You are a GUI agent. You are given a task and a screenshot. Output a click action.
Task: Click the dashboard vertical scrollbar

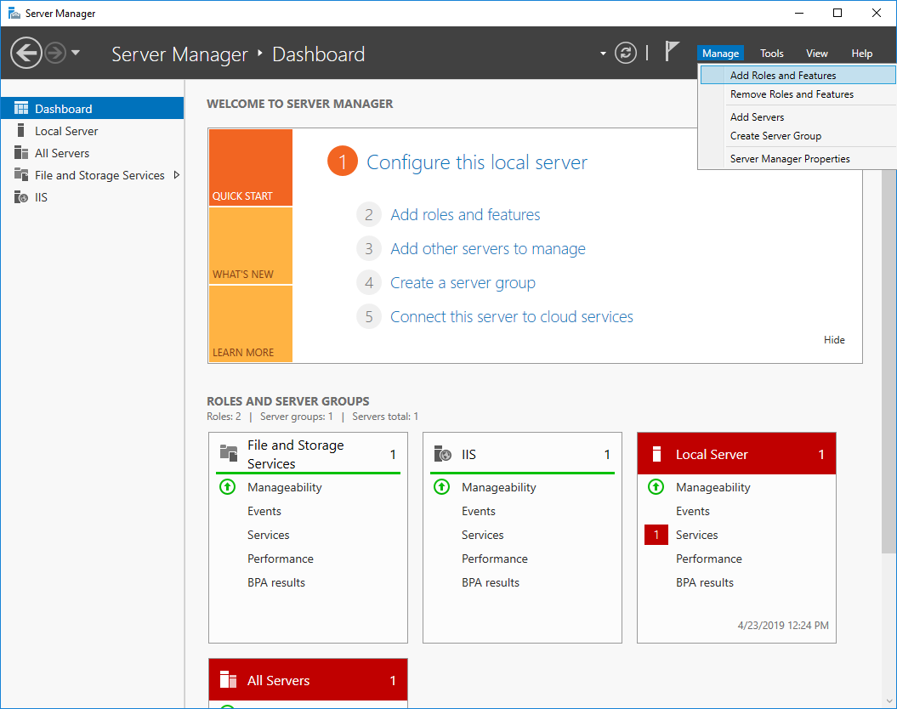tap(888, 361)
